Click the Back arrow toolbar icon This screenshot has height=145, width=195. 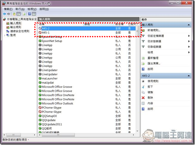tap(4, 14)
